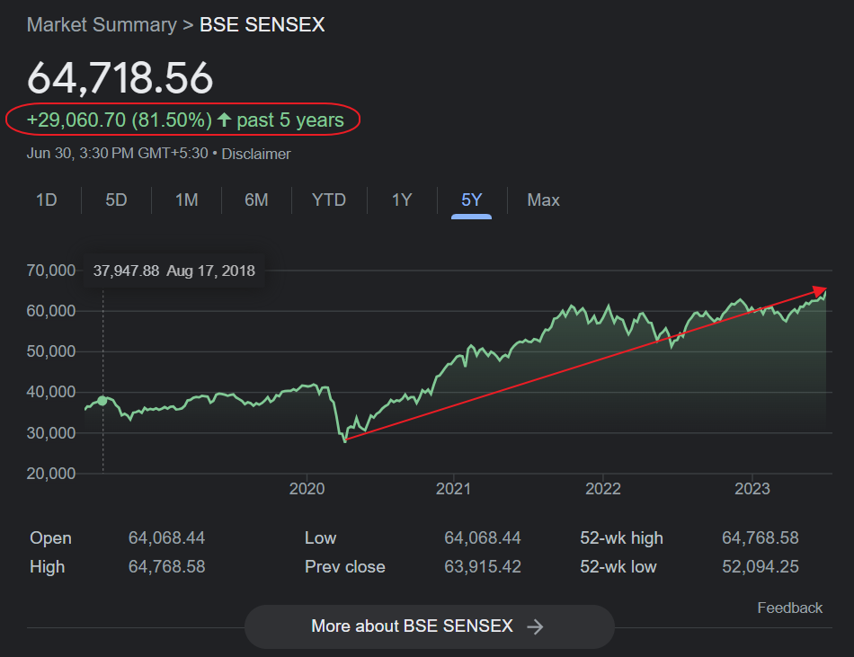
Task: Click the Jun 30, 3:30 PM timestamp
Action: [x=117, y=154]
